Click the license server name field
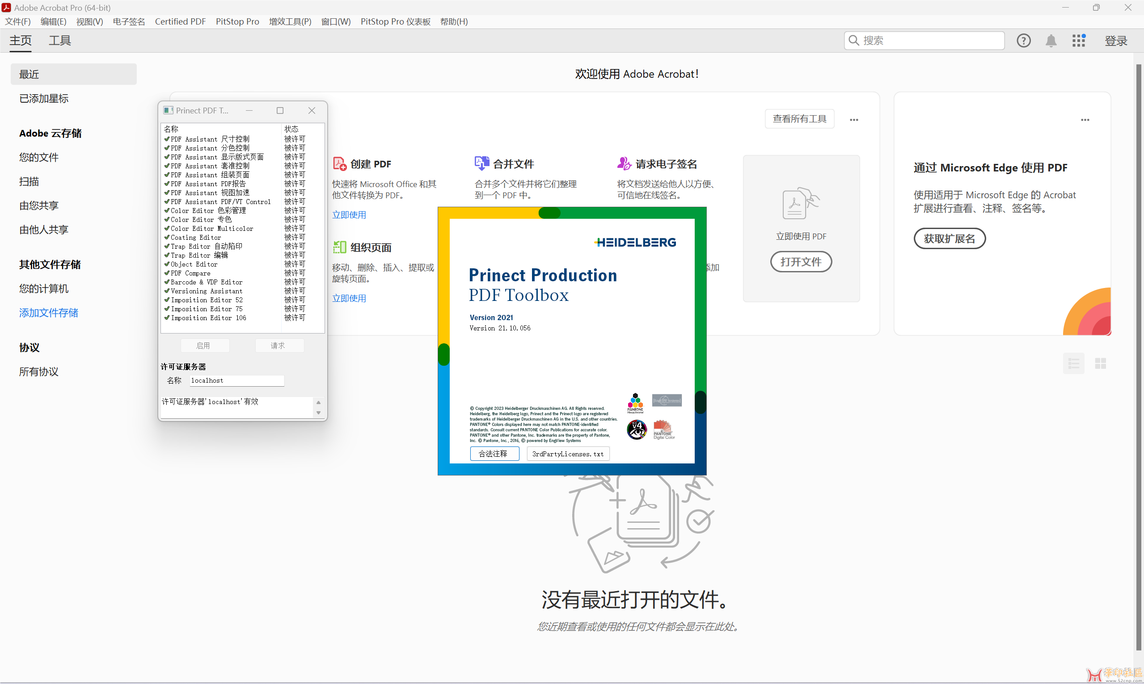 (x=237, y=380)
